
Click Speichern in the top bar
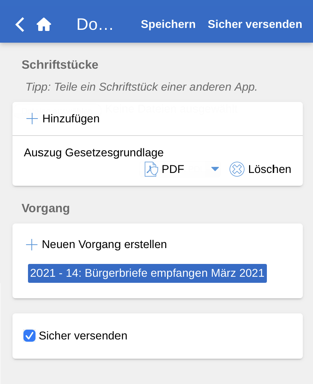tap(168, 24)
